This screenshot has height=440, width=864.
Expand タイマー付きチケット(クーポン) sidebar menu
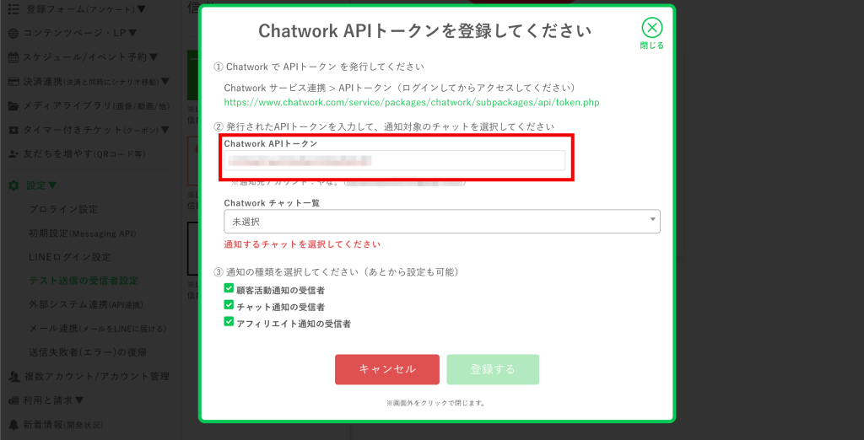(96, 130)
